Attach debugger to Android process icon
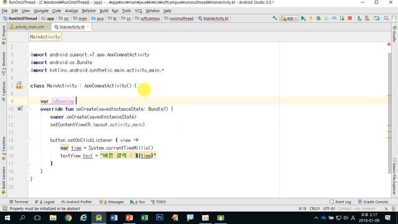398x224 pixels. (342, 18)
